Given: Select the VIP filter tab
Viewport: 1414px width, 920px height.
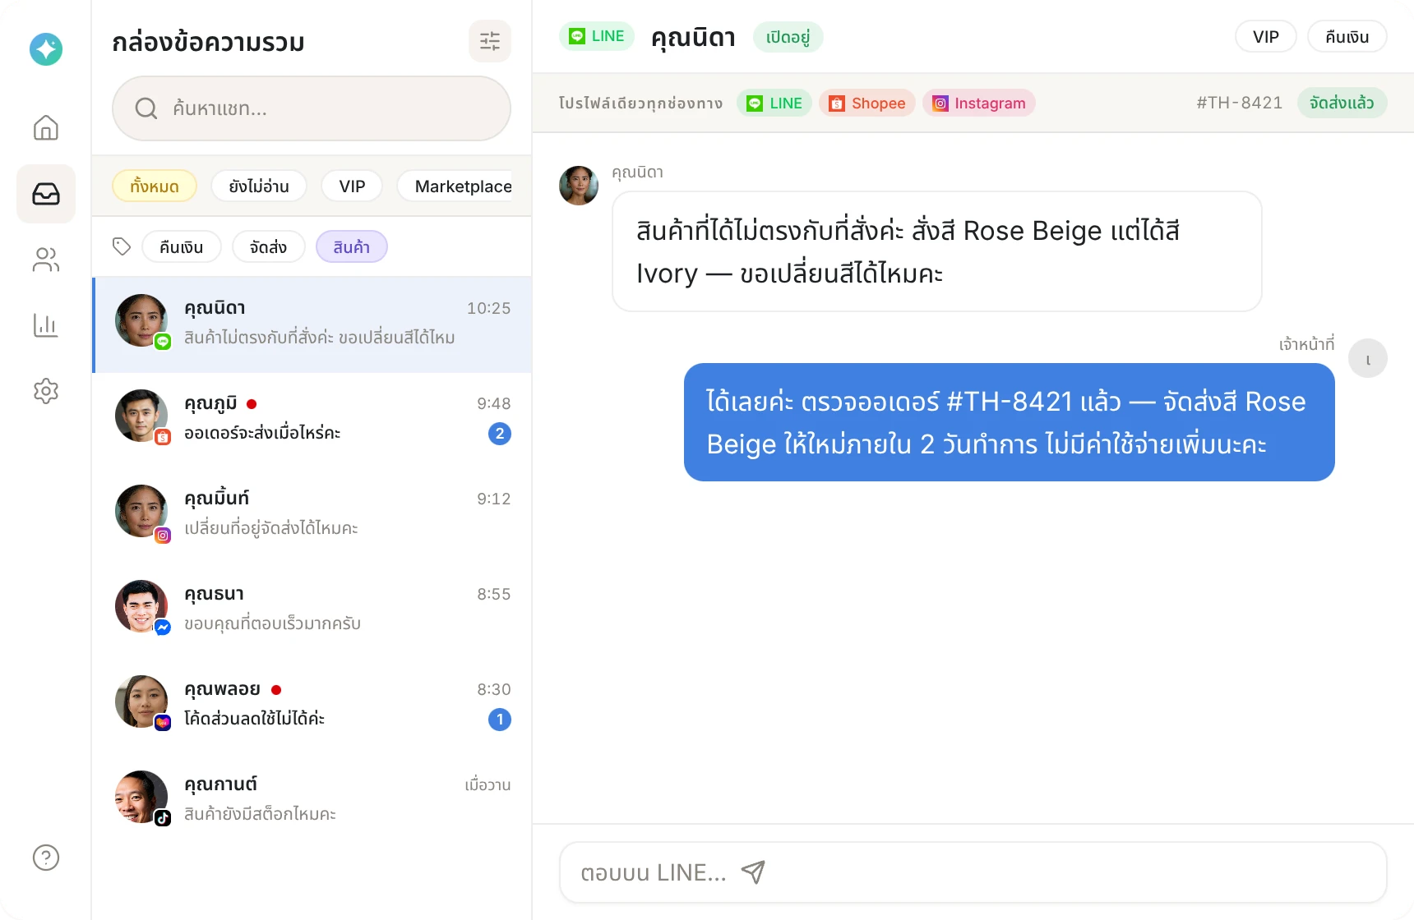Looking at the screenshot, I should pyautogui.click(x=352, y=186).
